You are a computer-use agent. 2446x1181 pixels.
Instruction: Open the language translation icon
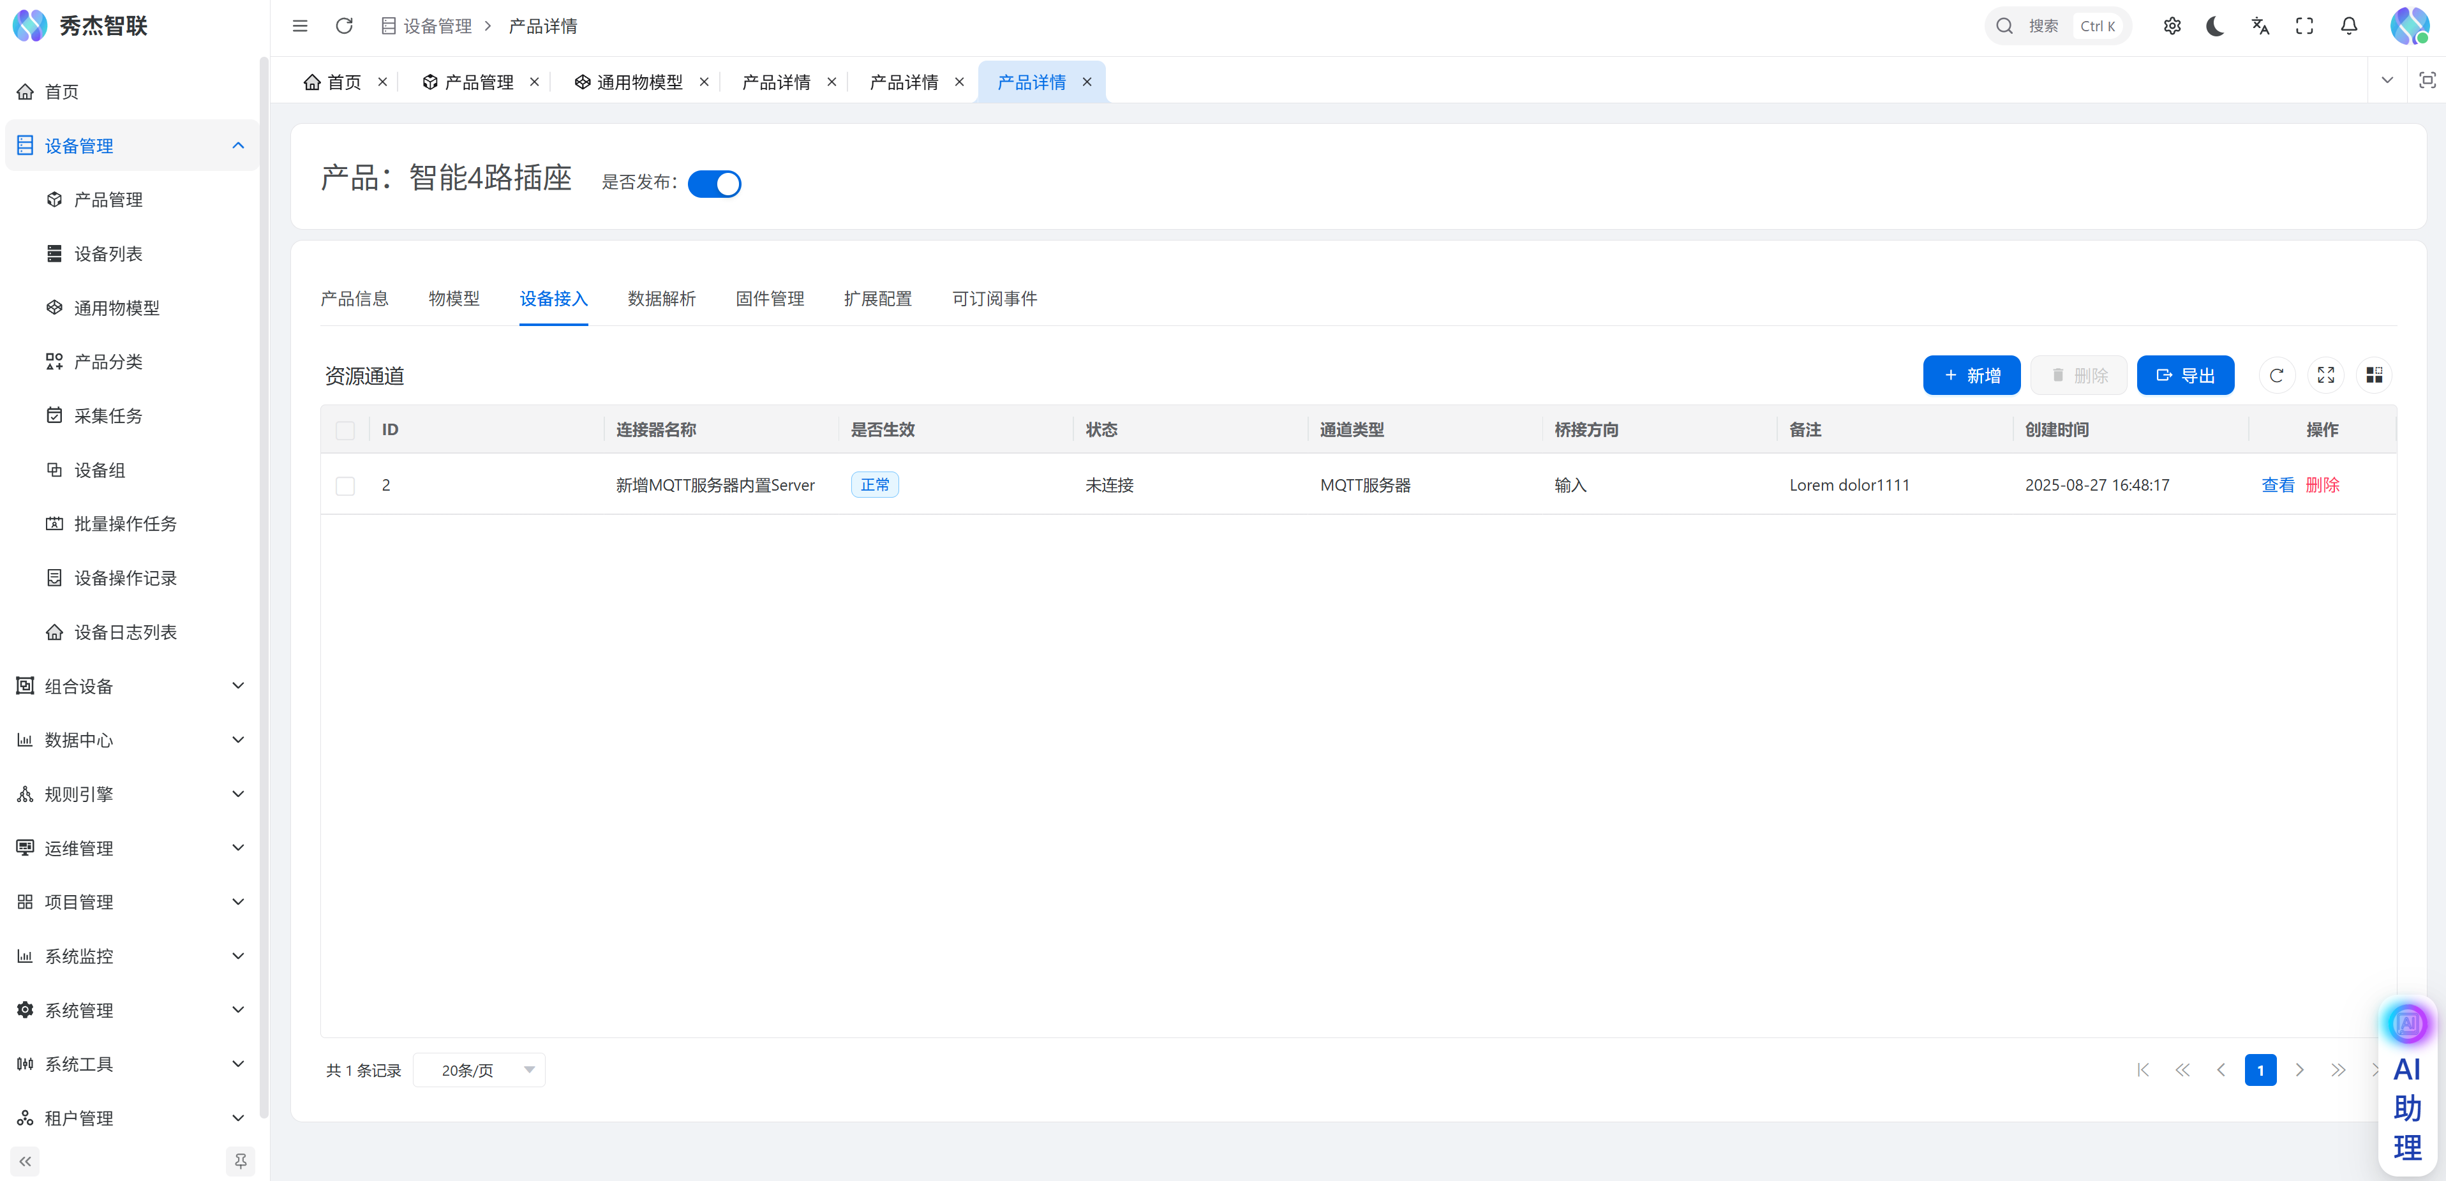[x=2260, y=26]
